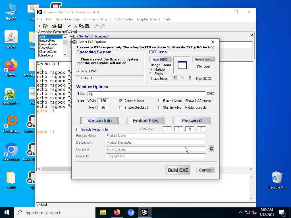Click the company C copy icon button

tap(211, 148)
